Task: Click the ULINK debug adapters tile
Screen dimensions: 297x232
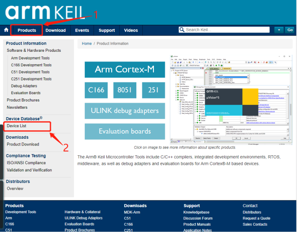Action: click(125, 111)
